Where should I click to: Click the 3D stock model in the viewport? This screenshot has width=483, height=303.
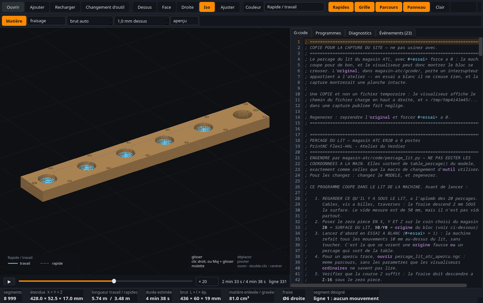[145, 151]
